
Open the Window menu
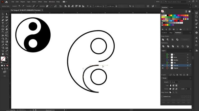coord(52,2)
